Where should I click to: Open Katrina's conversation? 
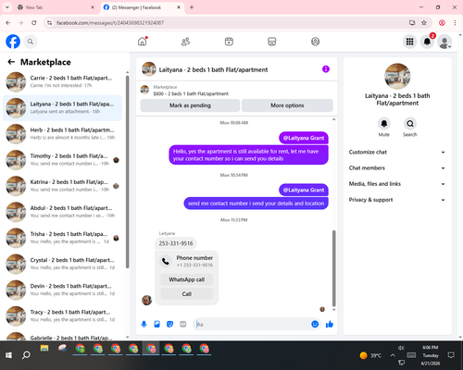click(x=62, y=186)
